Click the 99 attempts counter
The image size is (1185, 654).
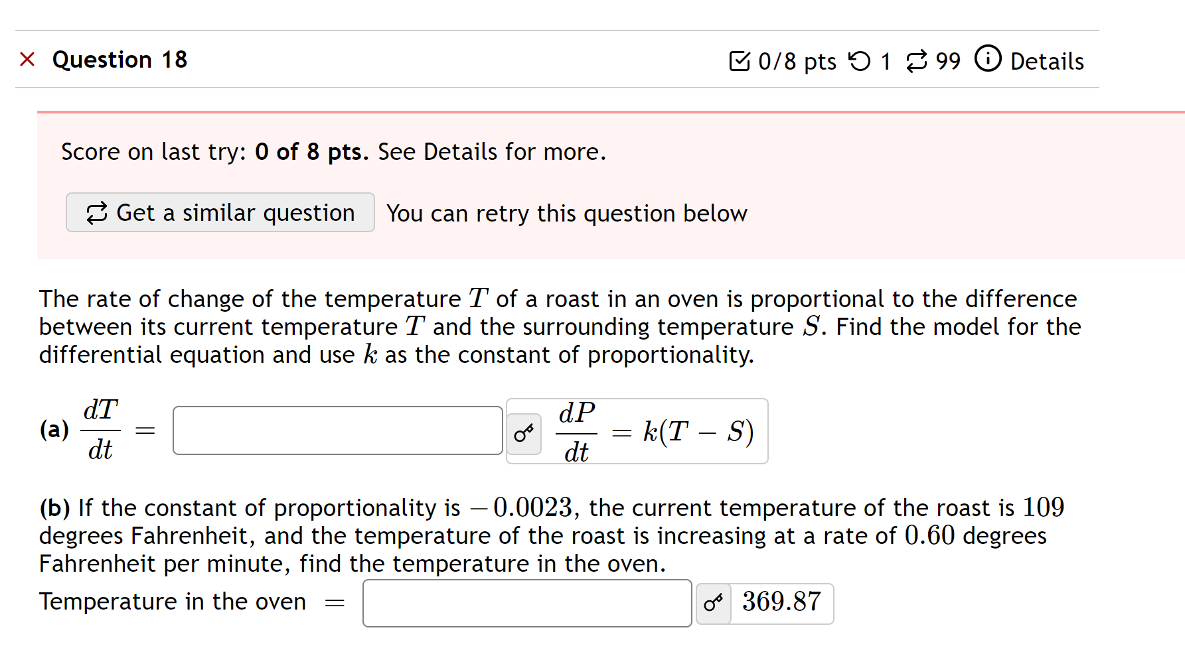pyautogui.click(x=949, y=60)
